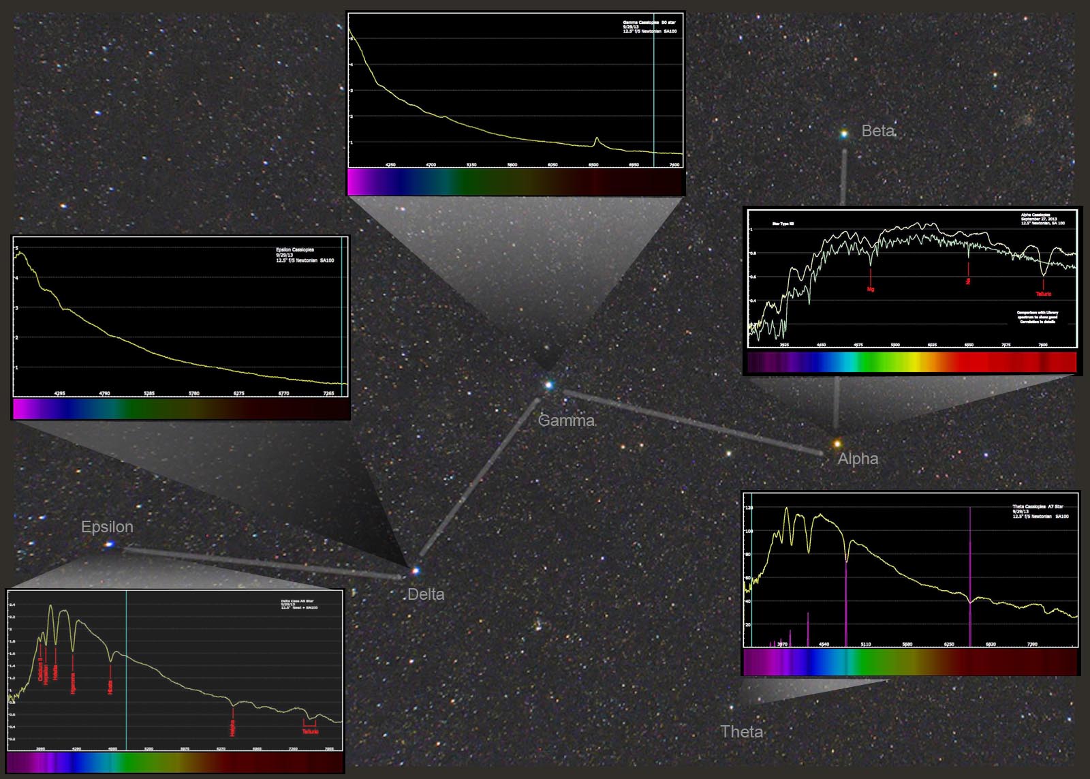Screen dimensions: 1090x779
Task: Click the Theta label text
Action: click(x=742, y=732)
